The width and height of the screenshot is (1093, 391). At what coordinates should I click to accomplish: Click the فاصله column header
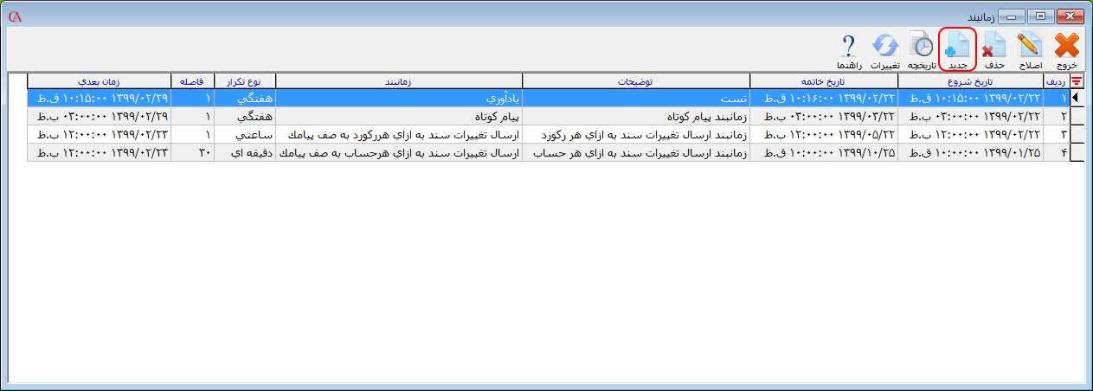(x=192, y=81)
